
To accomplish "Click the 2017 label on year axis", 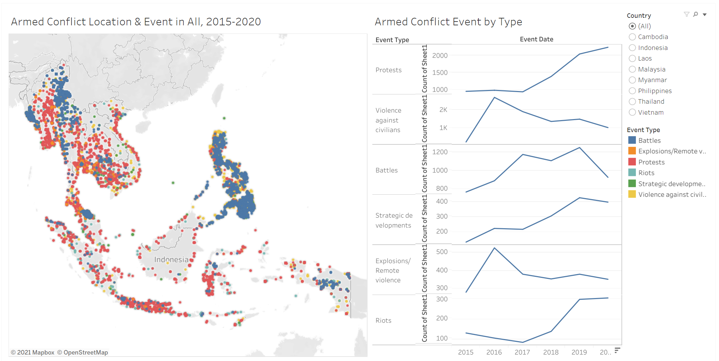I will (x=522, y=352).
